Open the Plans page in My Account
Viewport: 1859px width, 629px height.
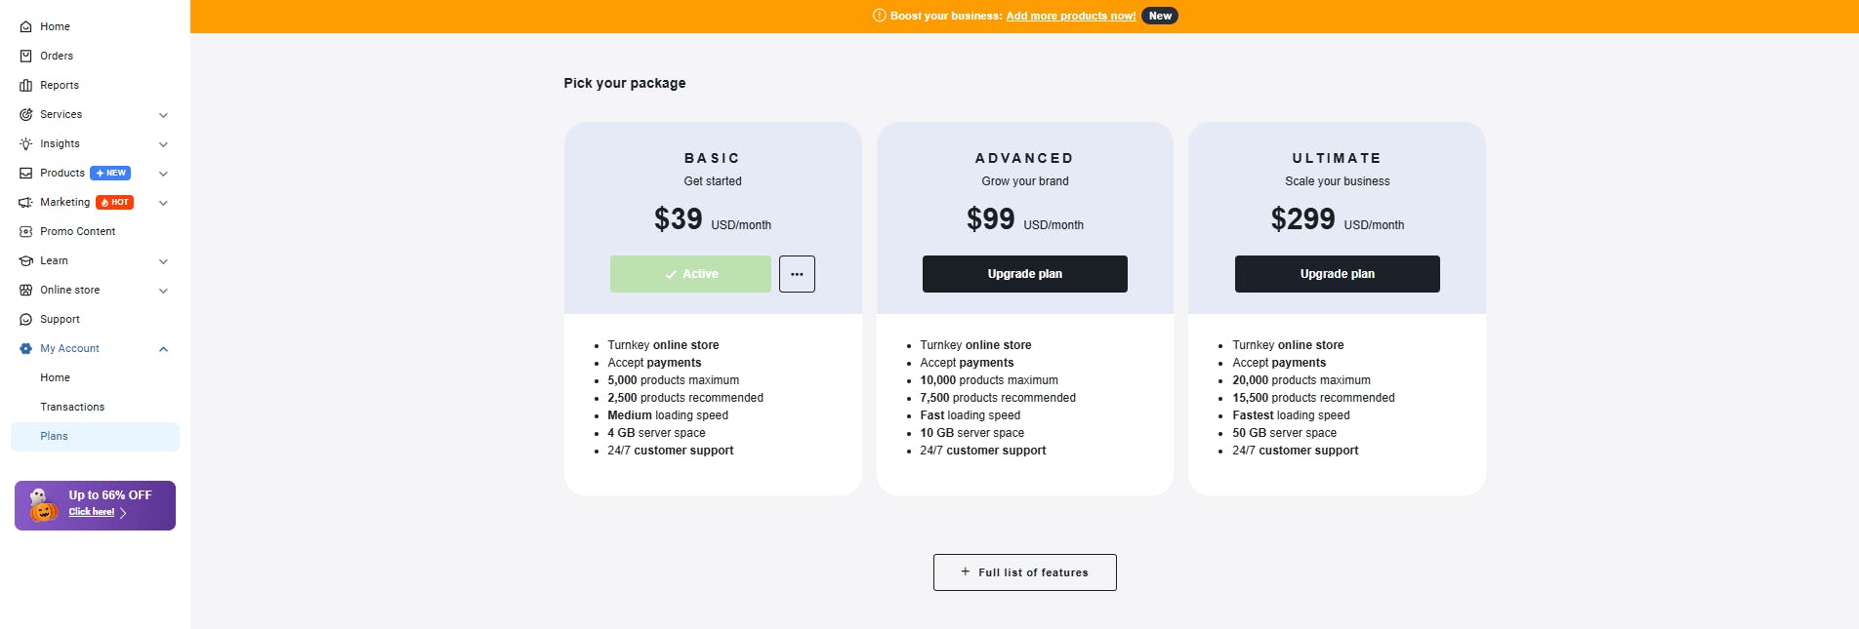[54, 436]
